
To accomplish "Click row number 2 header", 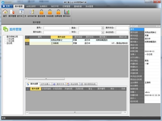I will (x=27, y=43).
